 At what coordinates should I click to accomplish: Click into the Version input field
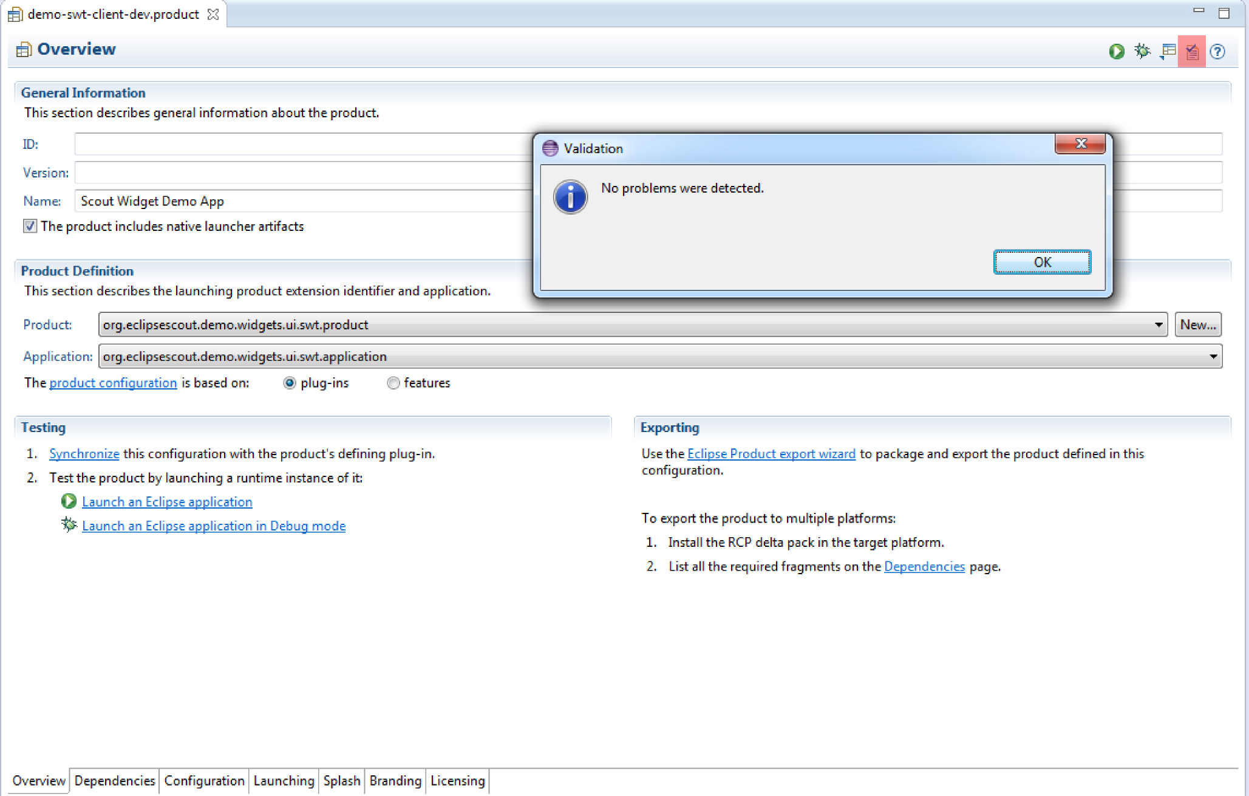click(x=304, y=173)
